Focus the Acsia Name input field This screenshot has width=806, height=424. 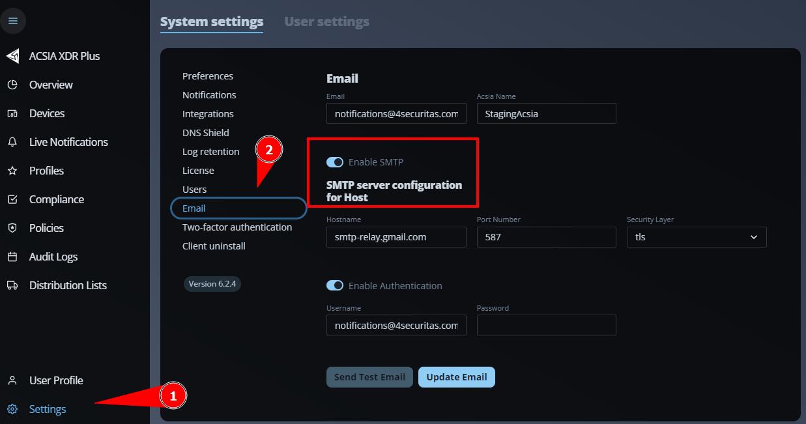[x=546, y=113]
